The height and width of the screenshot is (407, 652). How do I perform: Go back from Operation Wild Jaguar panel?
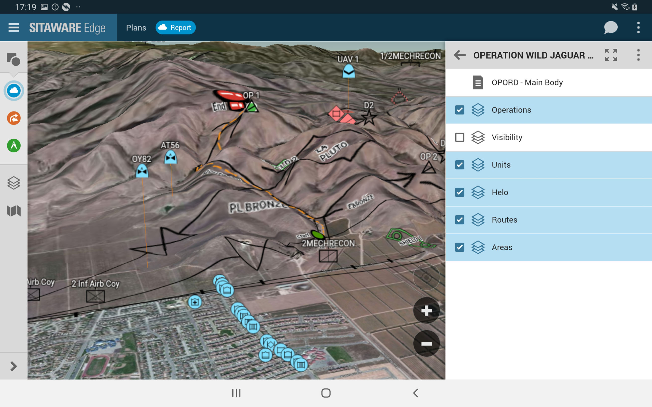pos(460,55)
